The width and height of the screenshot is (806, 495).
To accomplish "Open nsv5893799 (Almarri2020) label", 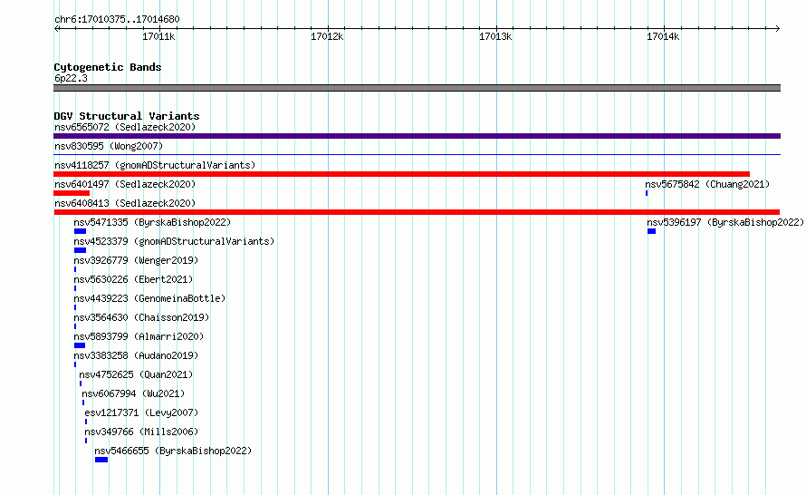I will (139, 336).
